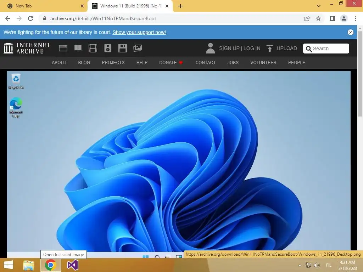Open the VOLUNTEER menu item
The image size is (363, 272).
(x=263, y=62)
